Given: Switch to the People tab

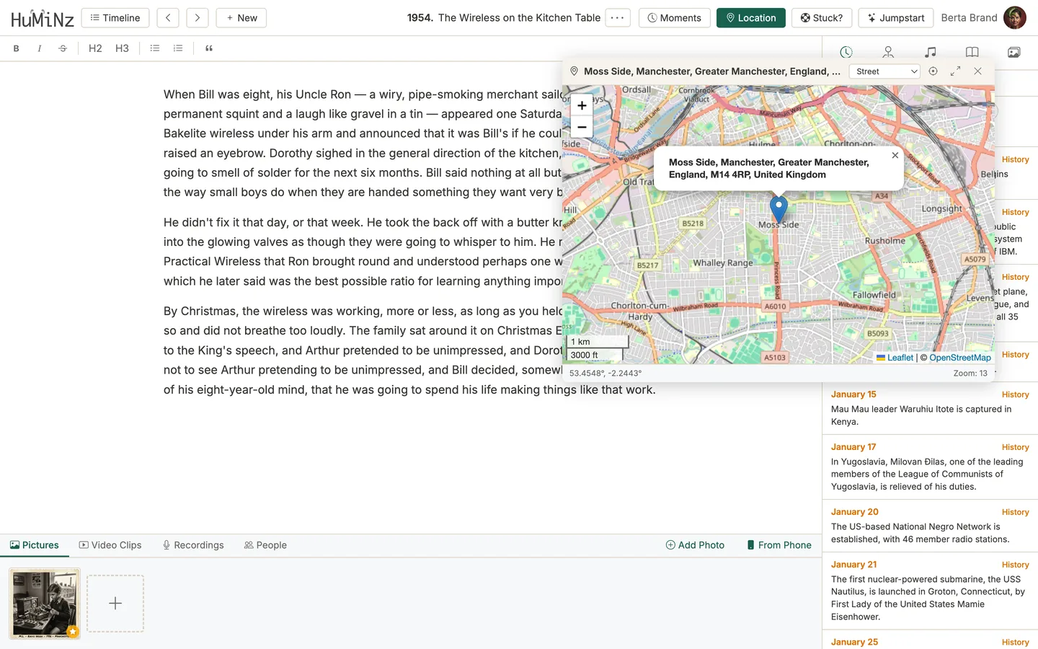Looking at the screenshot, I should [x=265, y=545].
